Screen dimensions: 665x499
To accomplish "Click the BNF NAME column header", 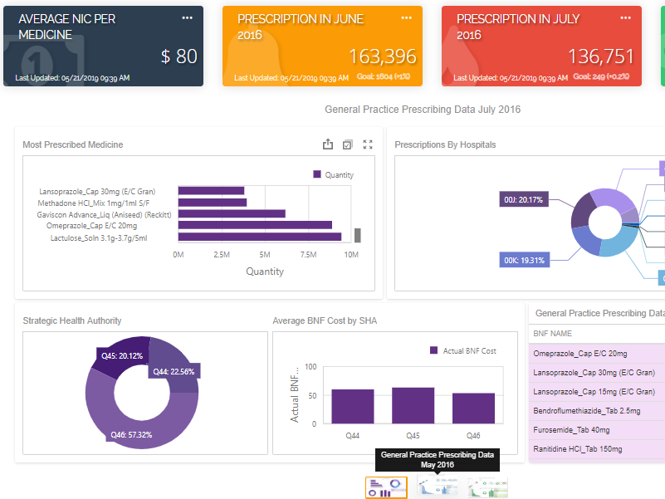I will point(553,334).
